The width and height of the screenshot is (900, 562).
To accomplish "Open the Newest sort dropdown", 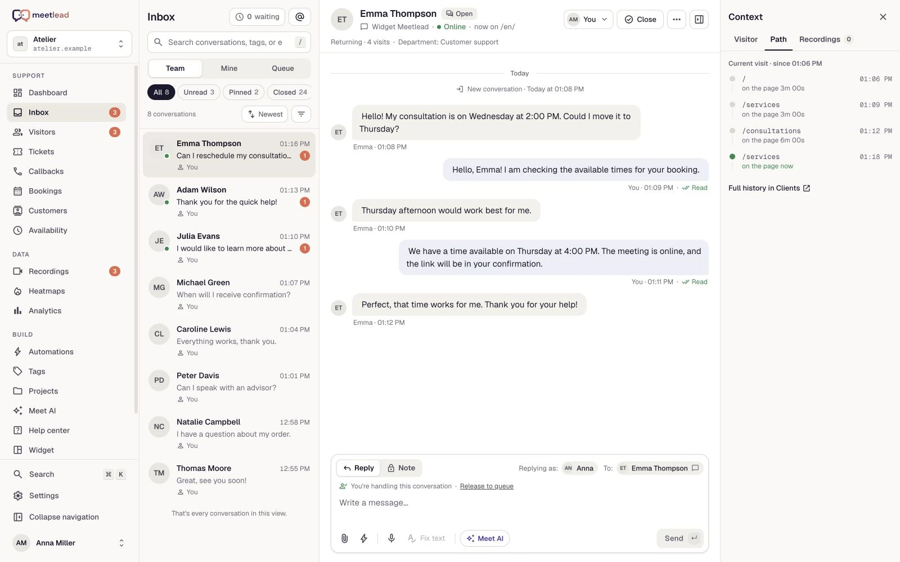I will point(265,114).
